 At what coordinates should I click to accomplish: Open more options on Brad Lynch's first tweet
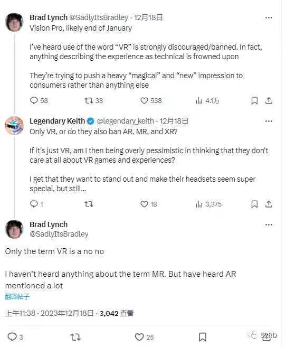(269, 18)
